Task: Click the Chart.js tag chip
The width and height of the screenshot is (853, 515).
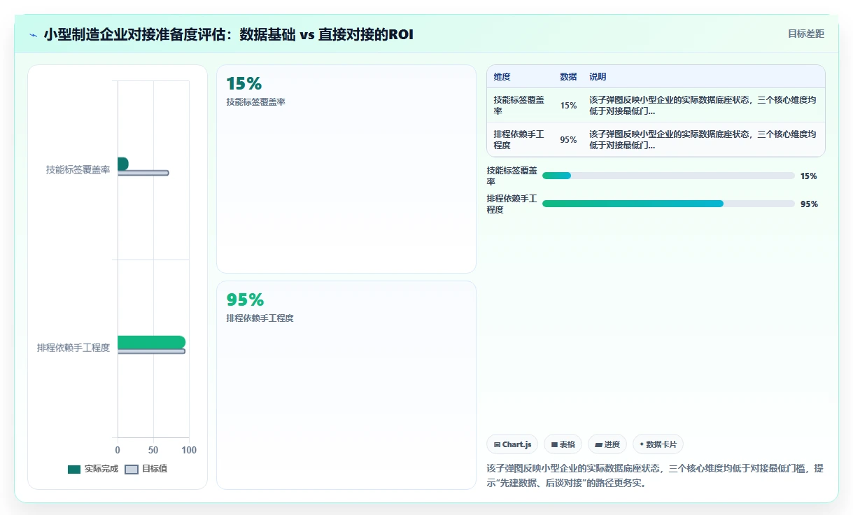Action: (x=512, y=444)
